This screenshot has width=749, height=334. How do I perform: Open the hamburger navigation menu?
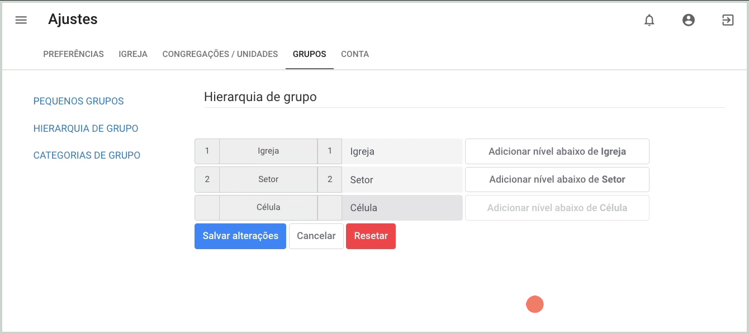(x=21, y=20)
